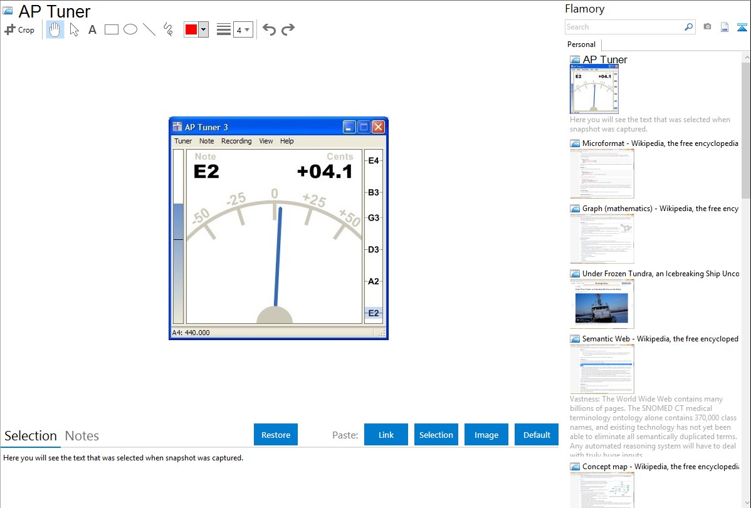The width and height of the screenshot is (751, 508).
Task: Open the line width dropdown showing 4
Action: pos(243,29)
